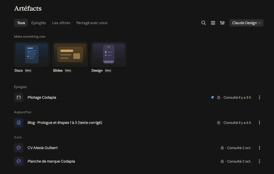Click the palette icon for CV Alexia Guibert
Image resolution: width=274 pixels, height=174 pixels.
pyautogui.click(x=19, y=148)
